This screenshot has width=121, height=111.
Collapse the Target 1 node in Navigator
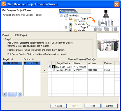pyautogui.click(x=66, y=19)
